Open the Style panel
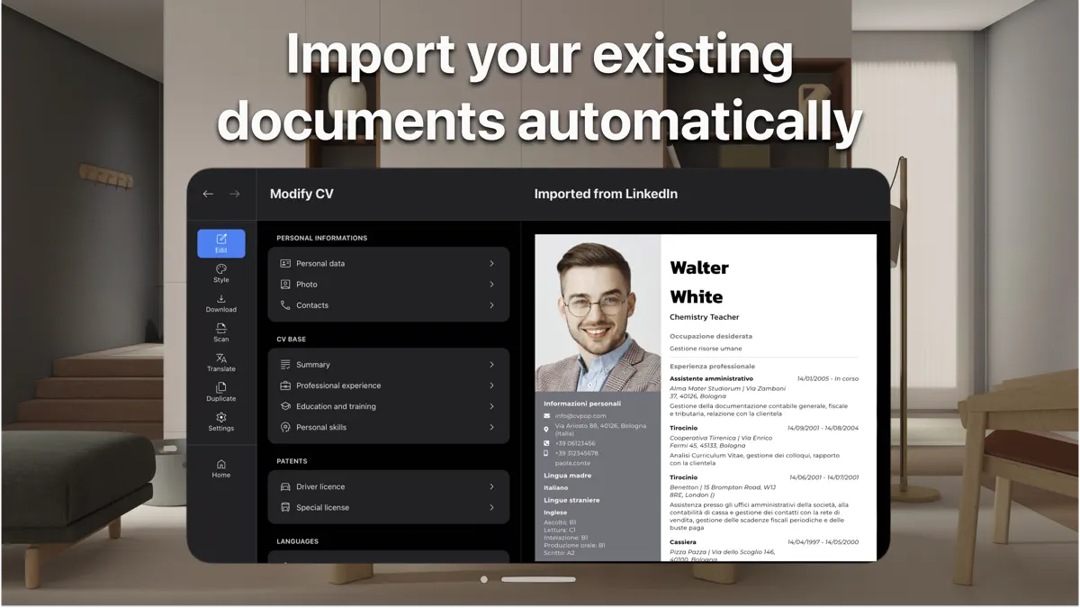 pyautogui.click(x=220, y=273)
